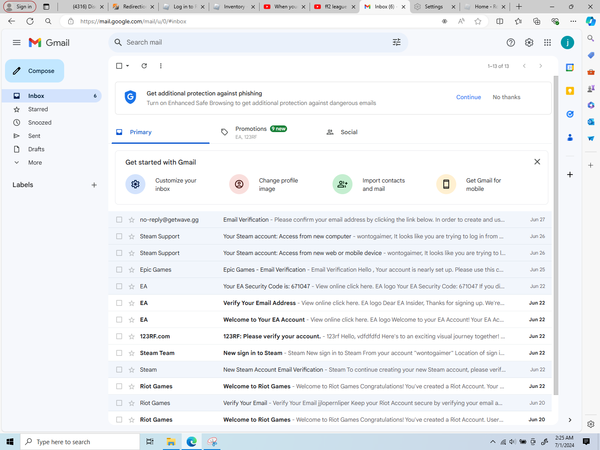Open the Gmail main menu hamburger icon
Image resolution: width=600 pixels, height=450 pixels.
coord(17,42)
